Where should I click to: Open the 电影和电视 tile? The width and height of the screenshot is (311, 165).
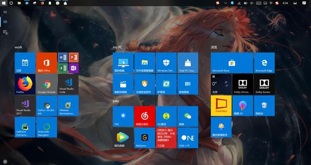click(123, 84)
